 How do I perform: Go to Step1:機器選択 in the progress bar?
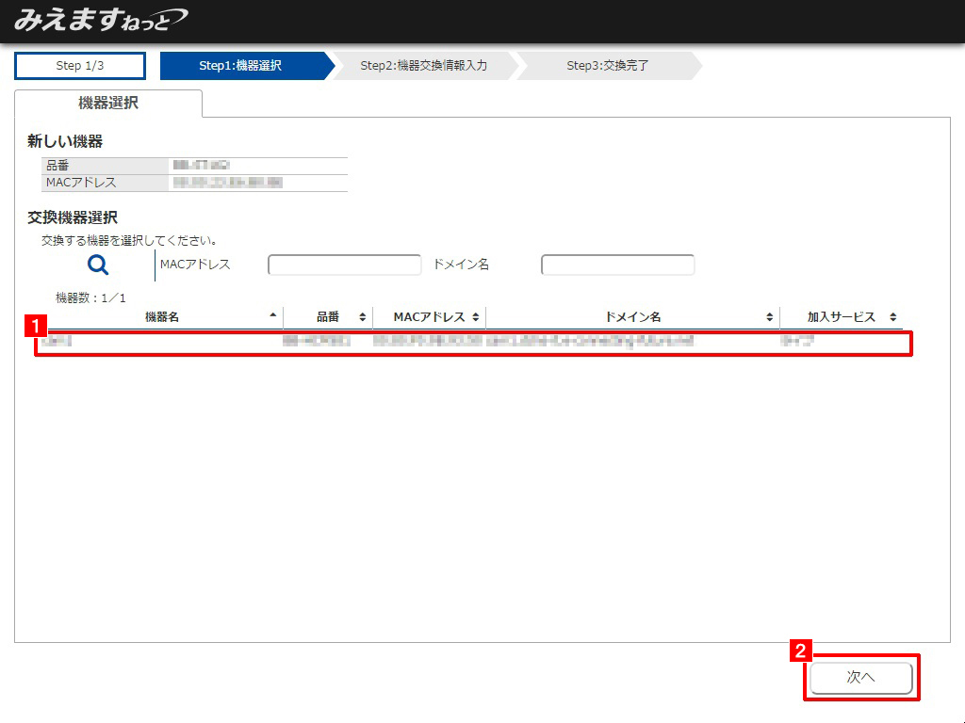pyautogui.click(x=240, y=66)
